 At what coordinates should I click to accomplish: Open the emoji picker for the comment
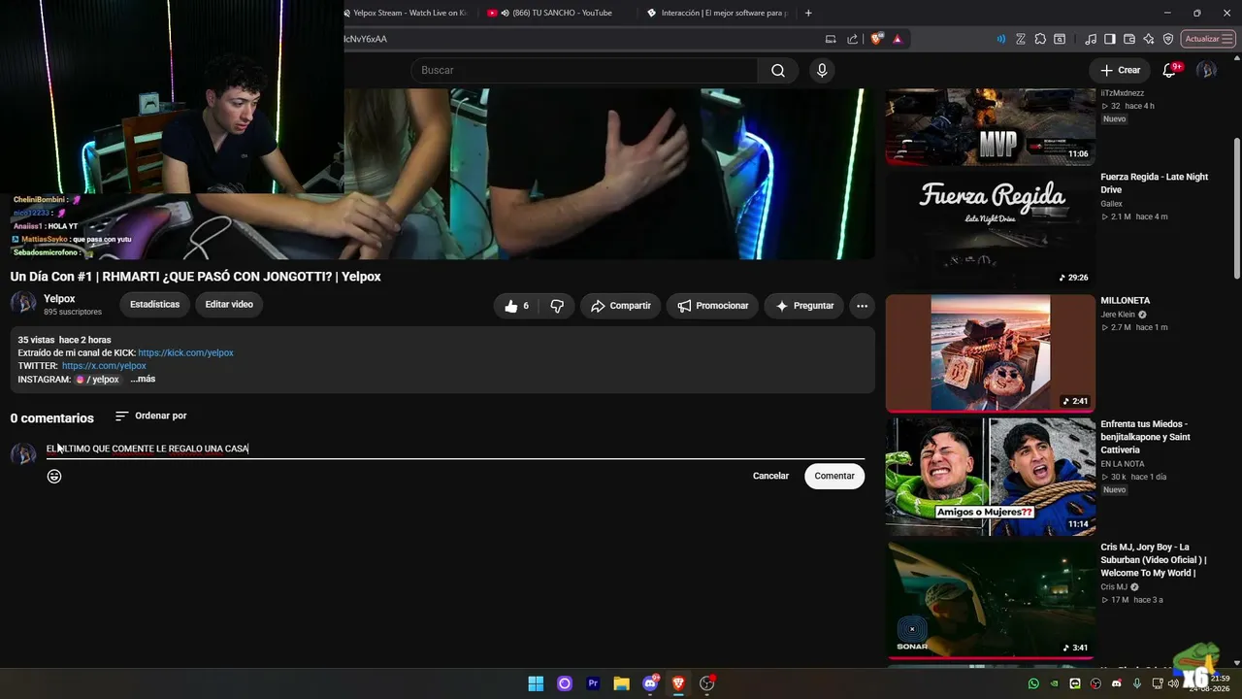tap(54, 476)
